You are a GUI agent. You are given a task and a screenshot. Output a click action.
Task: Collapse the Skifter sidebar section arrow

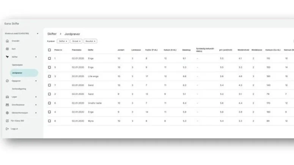pyautogui.click(x=36, y=57)
